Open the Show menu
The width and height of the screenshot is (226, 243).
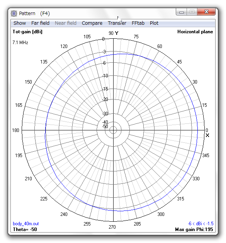[20, 23]
